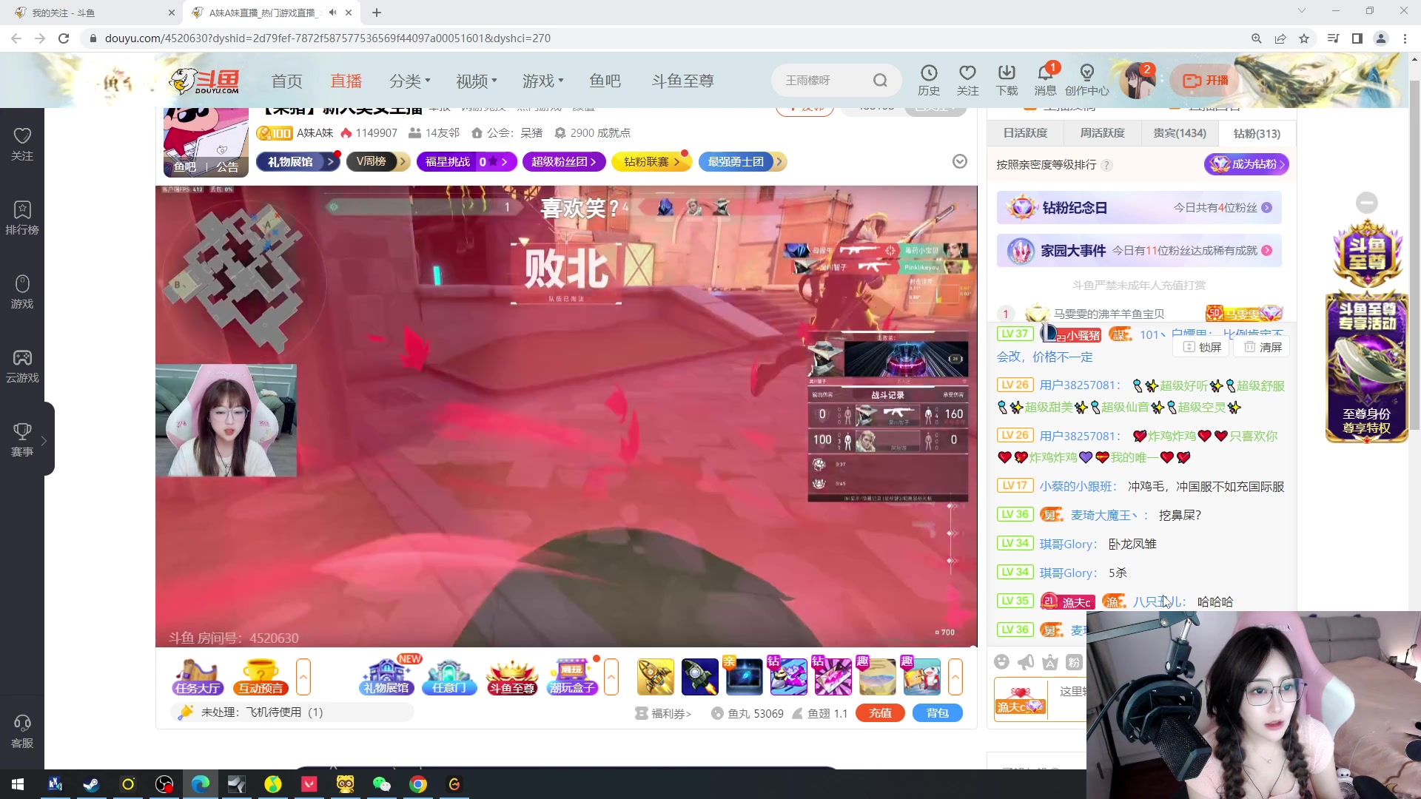Open the 关注 heart icon in header
The height and width of the screenshot is (799, 1421).
point(967,80)
